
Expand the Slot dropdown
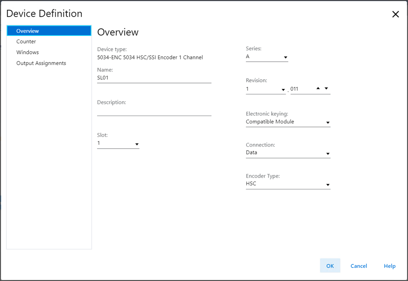click(x=118, y=144)
